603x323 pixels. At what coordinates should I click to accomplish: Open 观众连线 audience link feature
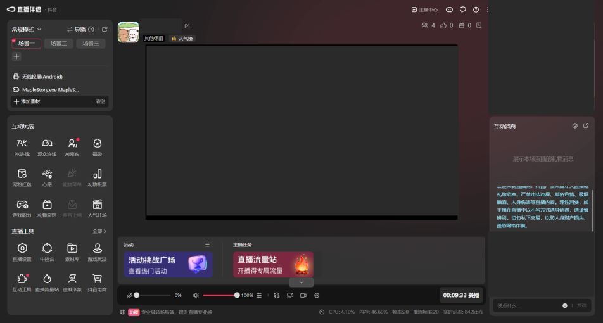point(47,148)
